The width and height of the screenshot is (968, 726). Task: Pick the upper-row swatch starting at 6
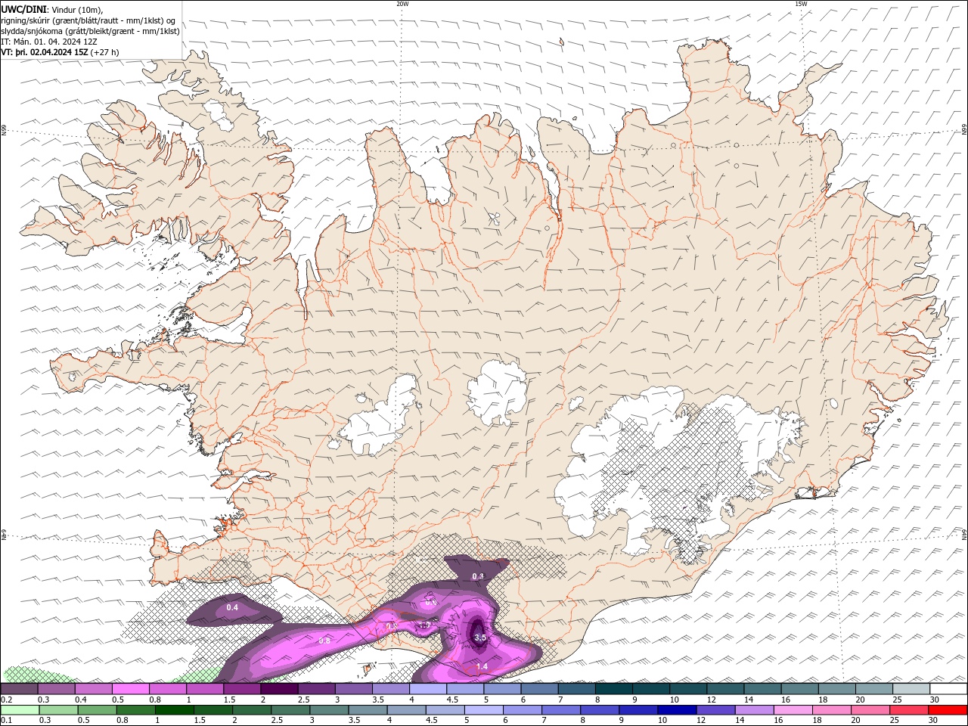[538, 689]
